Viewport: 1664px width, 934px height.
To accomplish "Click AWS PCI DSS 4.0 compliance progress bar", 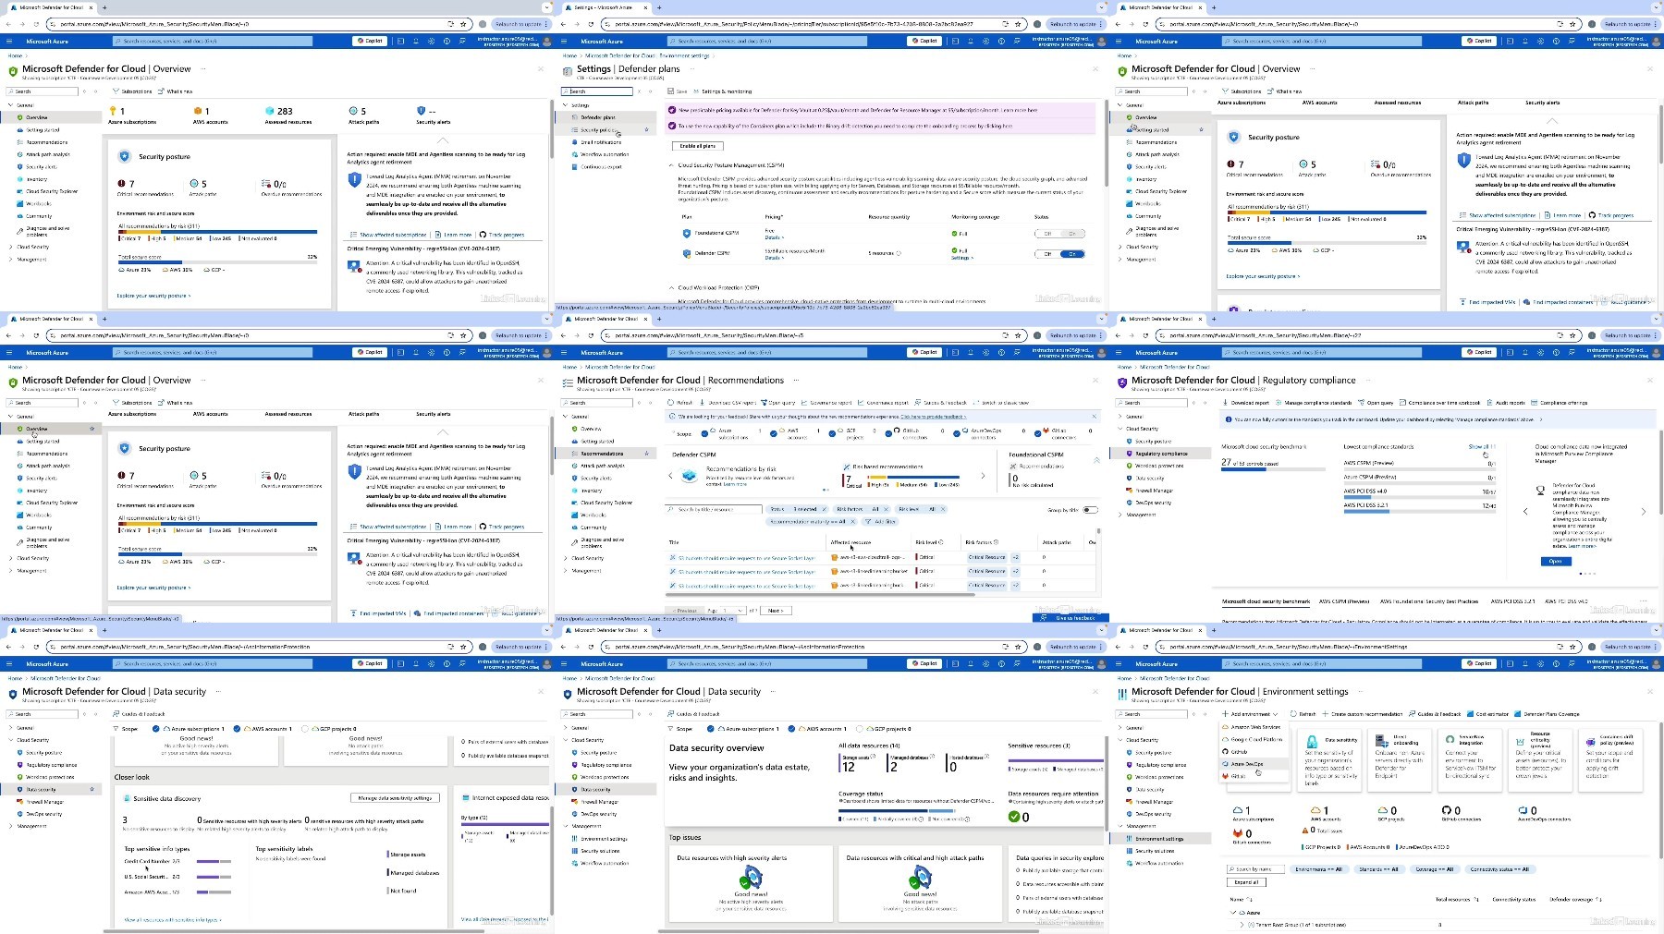I will 1419,495.
